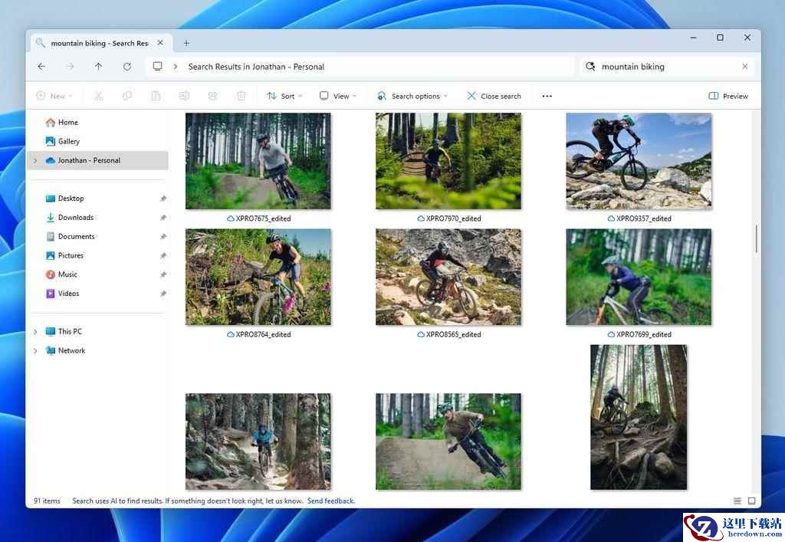The image size is (785, 542).
Task: Click the Rename icon in toolbar
Action: (184, 96)
